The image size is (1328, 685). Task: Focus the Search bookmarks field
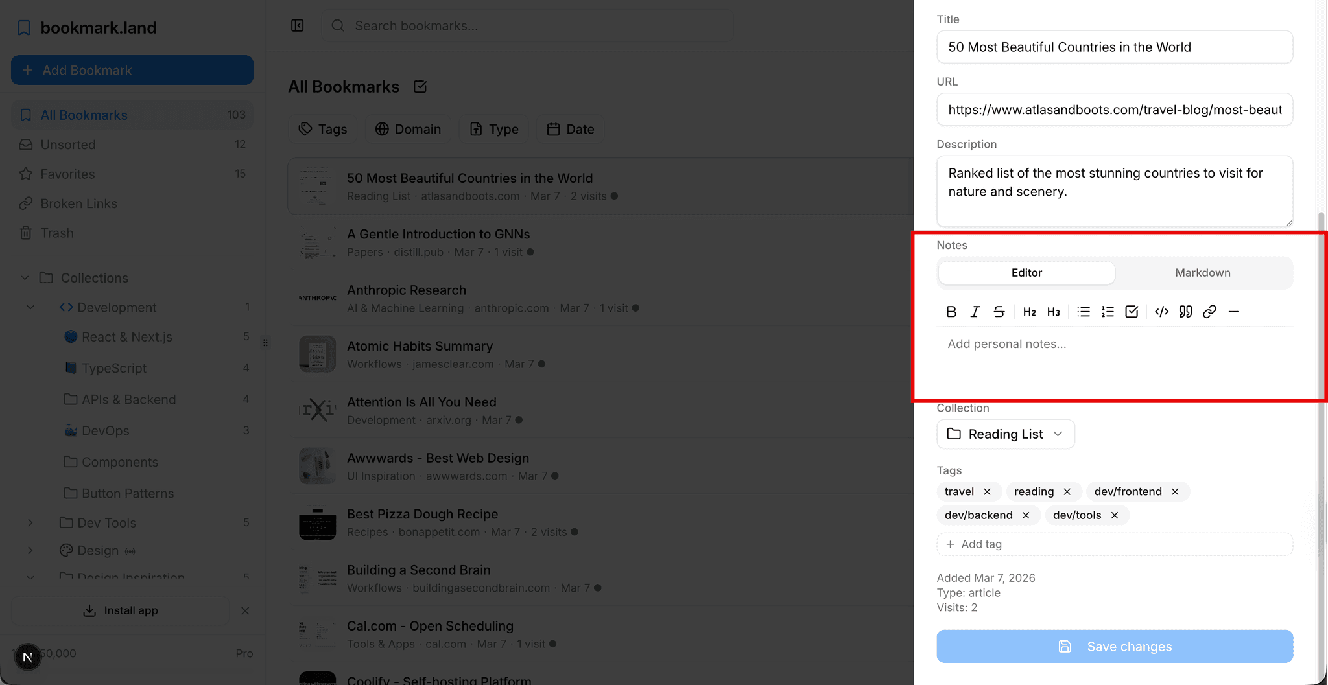(x=528, y=26)
